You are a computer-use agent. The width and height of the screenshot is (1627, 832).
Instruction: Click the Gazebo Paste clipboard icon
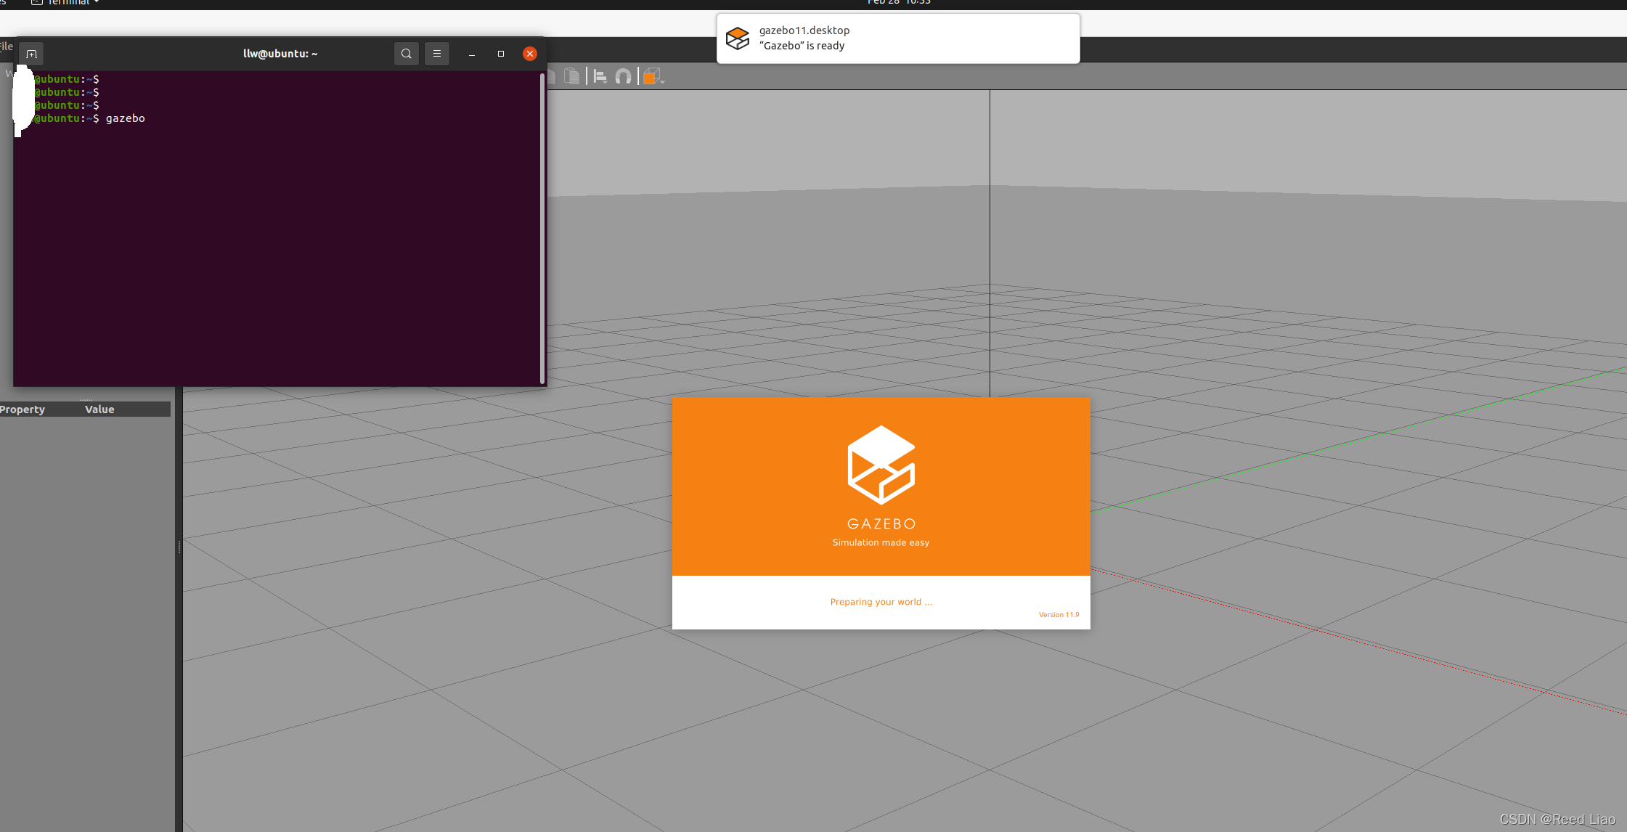572,76
